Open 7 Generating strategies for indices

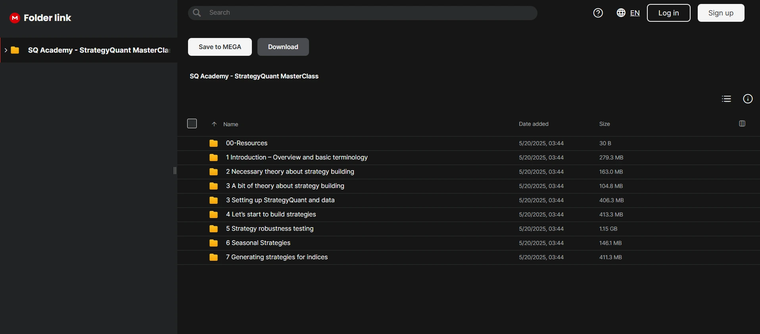[x=277, y=257]
